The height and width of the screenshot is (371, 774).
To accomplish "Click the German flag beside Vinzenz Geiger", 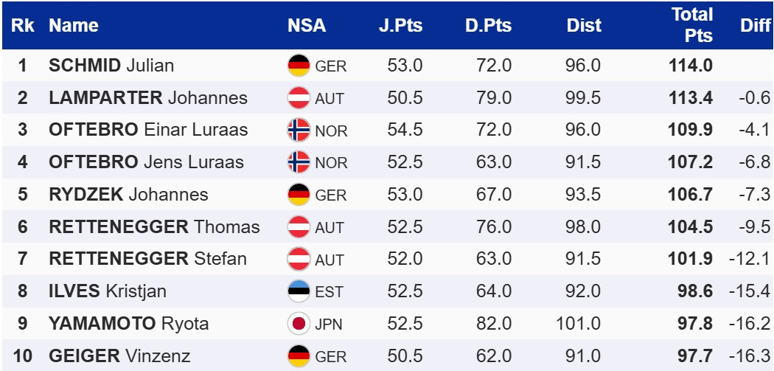I will [299, 356].
